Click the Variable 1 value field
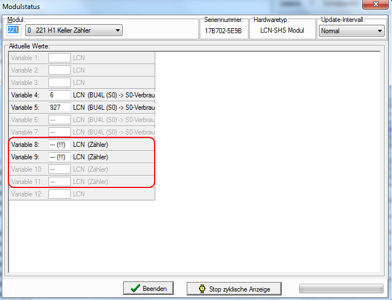 coord(59,58)
